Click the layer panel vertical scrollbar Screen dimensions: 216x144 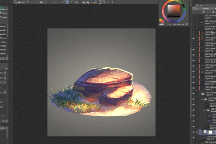click(x=191, y=83)
